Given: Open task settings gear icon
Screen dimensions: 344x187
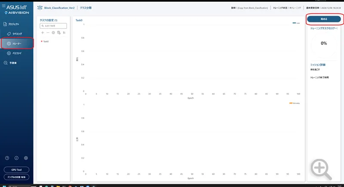Looking at the screenshot, I should [x=53, y=32].
